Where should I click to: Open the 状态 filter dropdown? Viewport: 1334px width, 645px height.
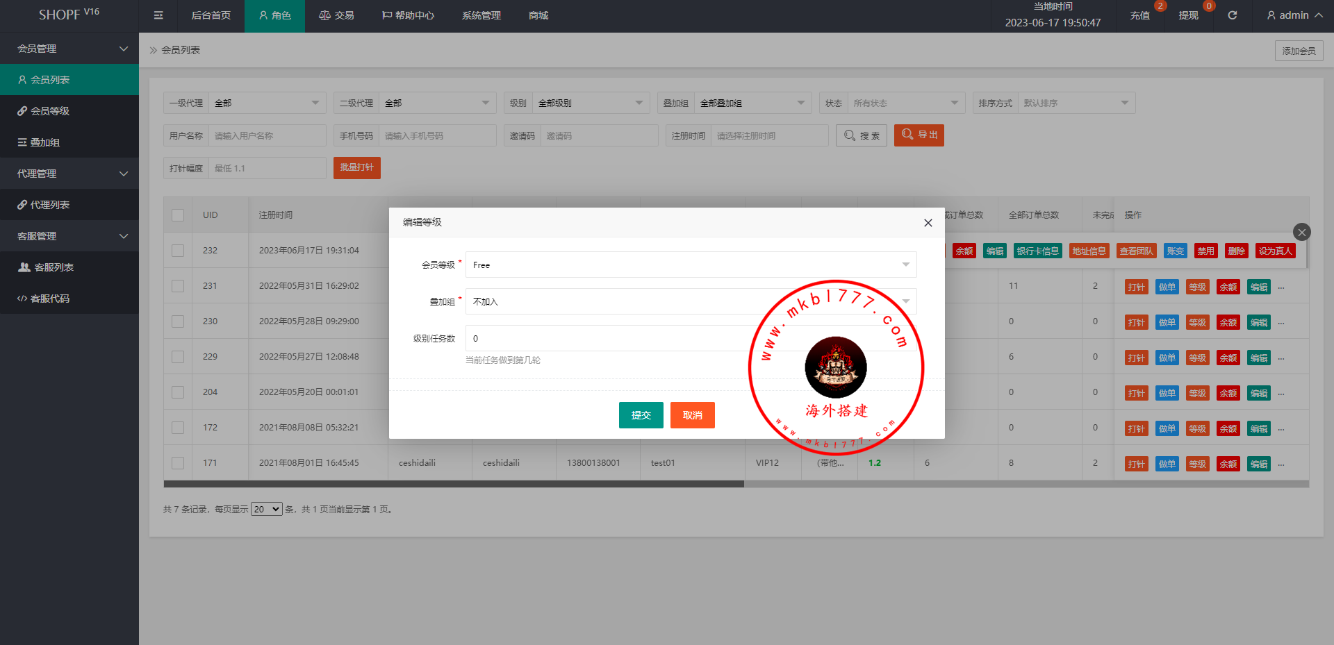pos(907,103)
